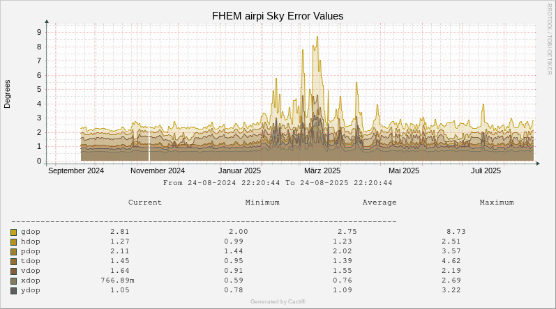Click the Januar 2025 axis label

pyautogui.click(x=239, y=171)
